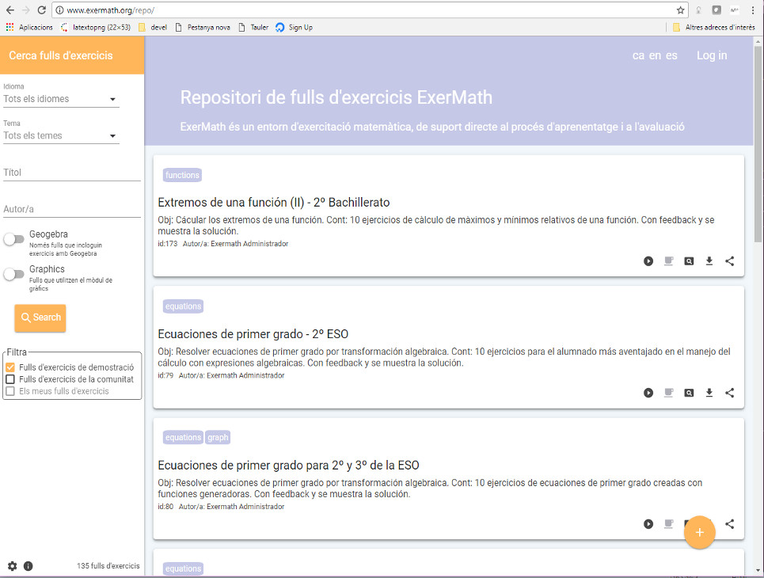Open 'Extremos de una función (II) - 2º Bachillerato' title
The width and height of the screenshot is (764, 578).
(274, 202)
